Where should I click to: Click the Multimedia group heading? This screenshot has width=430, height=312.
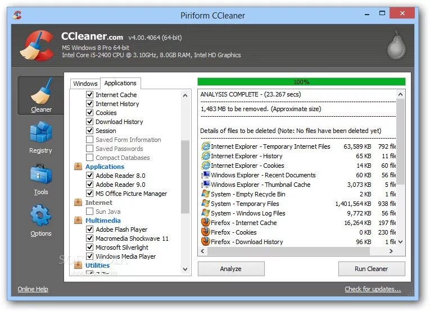coord(103,221)
